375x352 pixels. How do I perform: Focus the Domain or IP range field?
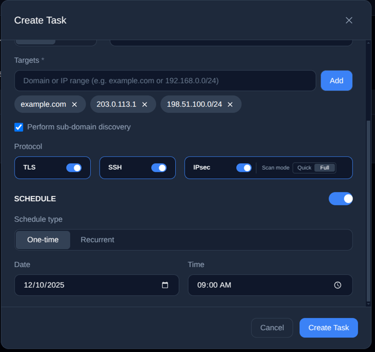pos(165,81)
